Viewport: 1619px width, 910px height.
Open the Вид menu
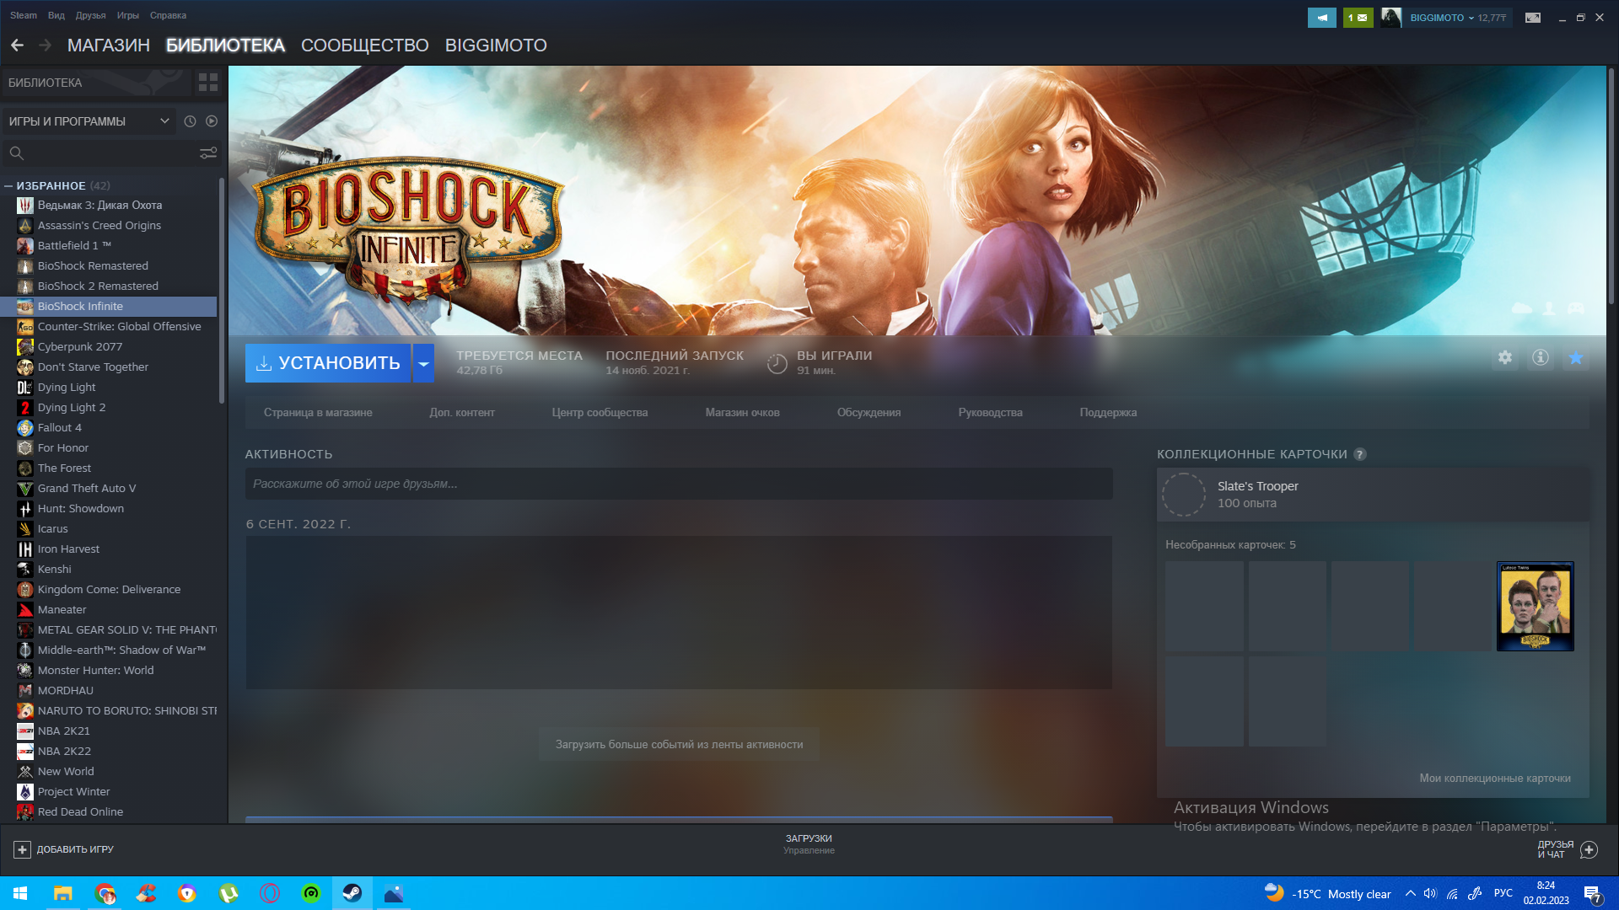56,15
